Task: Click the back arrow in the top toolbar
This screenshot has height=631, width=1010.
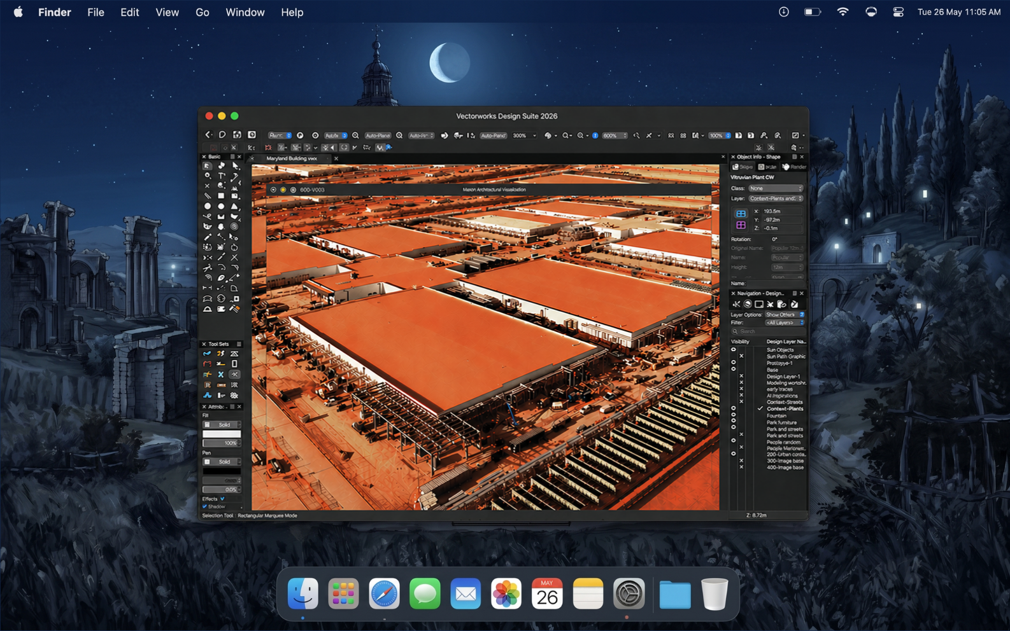Action: 208,135
